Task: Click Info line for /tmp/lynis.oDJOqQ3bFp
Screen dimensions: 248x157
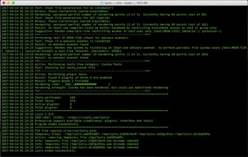Action: [70, 148]
